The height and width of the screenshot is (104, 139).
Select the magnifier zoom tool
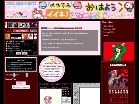pyautogui.click(x=77, y=94)
